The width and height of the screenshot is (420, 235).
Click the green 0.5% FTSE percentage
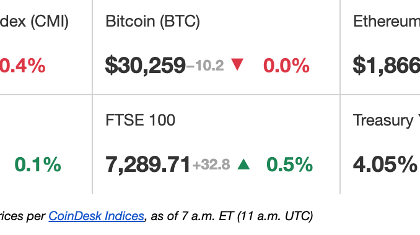coord(289,164)
